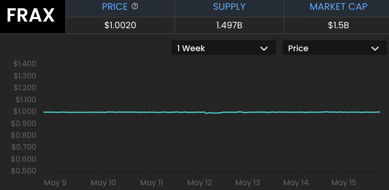Screen dimensions: 389x190
Task: Click the help icon beside PRICE
Action: click(135, 6)
